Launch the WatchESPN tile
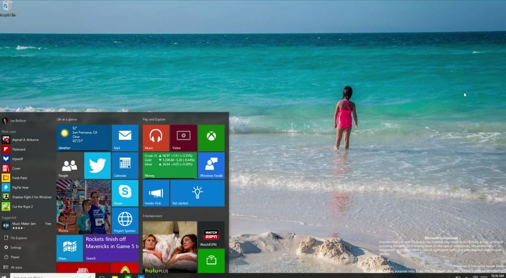The width and height of the screenshot is (506, 278). pyautogui.click(x=212, y=234)
